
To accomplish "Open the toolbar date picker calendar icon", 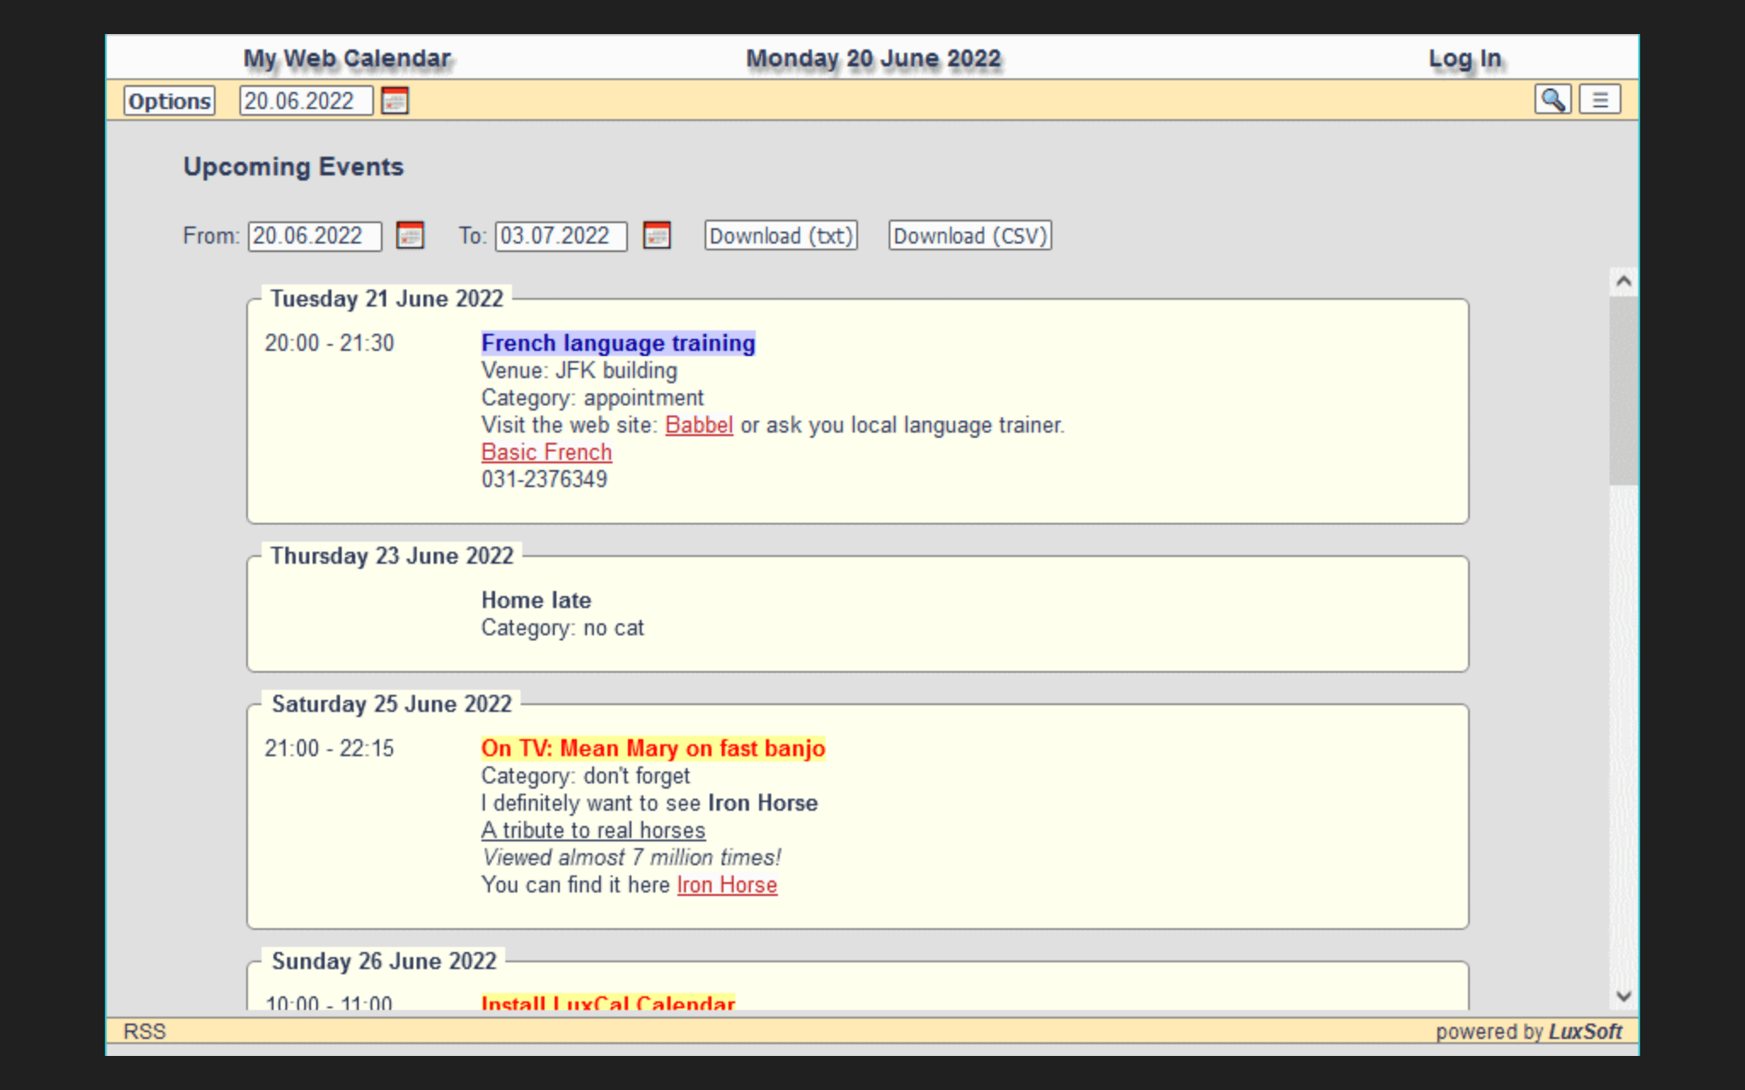I will (x=394, y=100).
